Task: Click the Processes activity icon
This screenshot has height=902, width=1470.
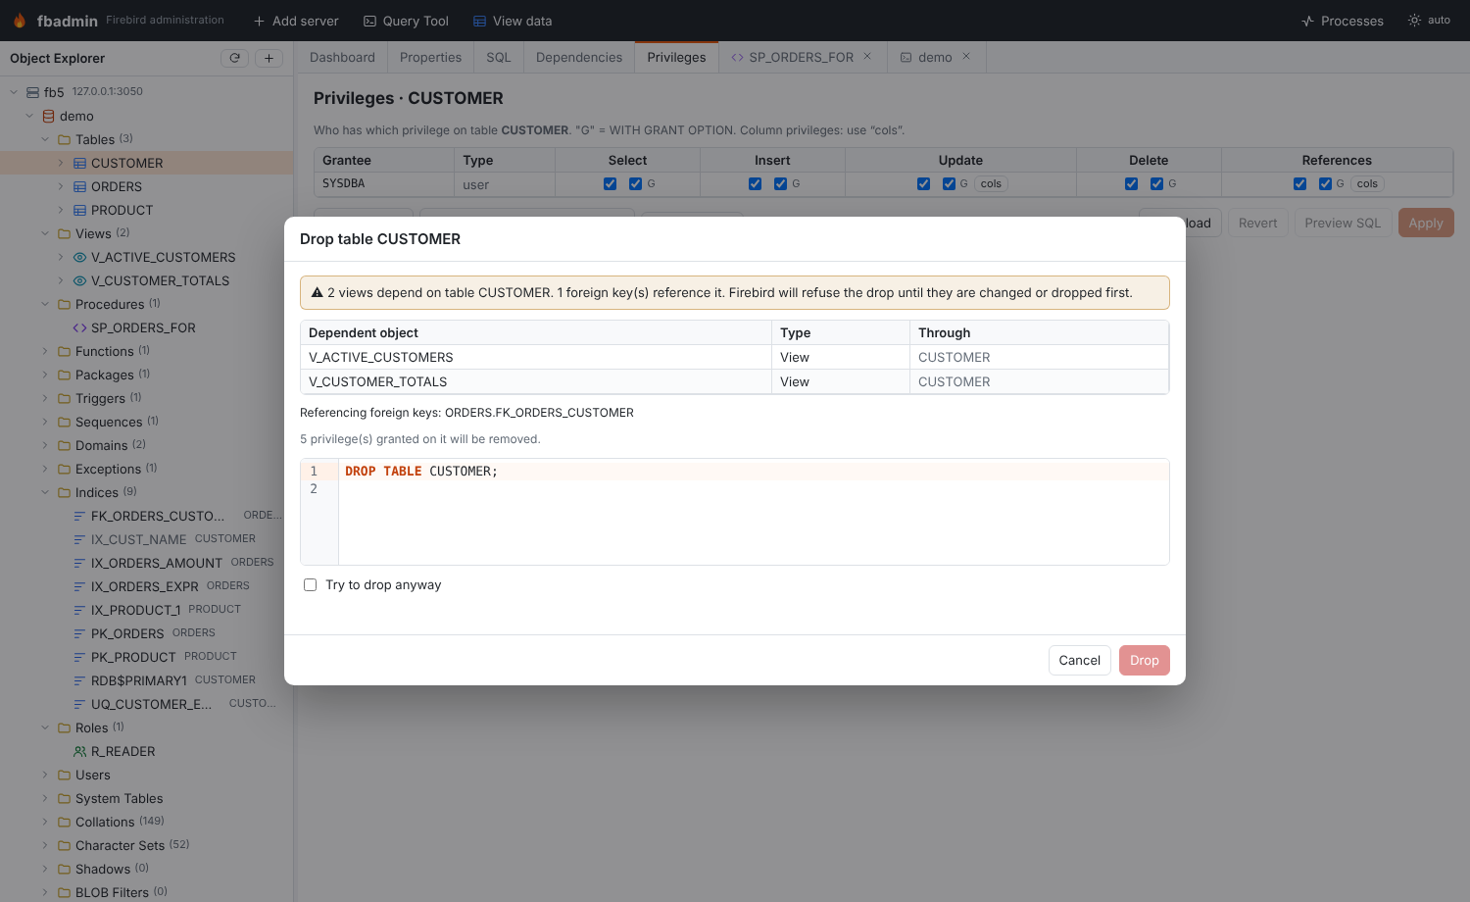Action: coord(1308,21)
